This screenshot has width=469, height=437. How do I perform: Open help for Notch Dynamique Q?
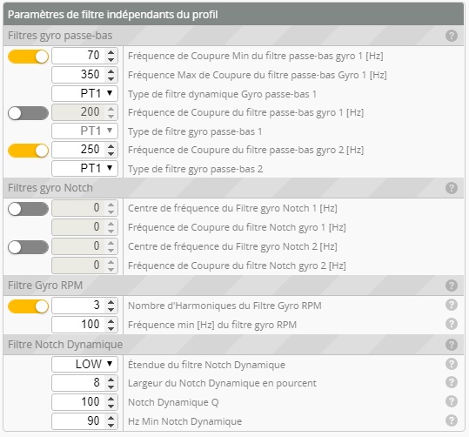pyautogui.click(x=452, y=401)
